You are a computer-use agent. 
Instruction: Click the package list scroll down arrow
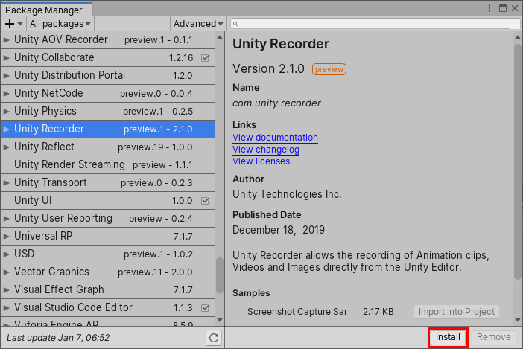coord(220,320)
